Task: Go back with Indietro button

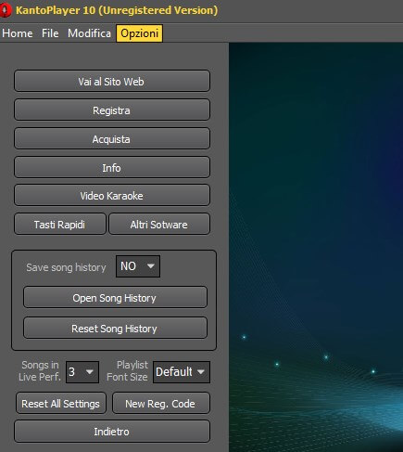Action: (112, 432)
